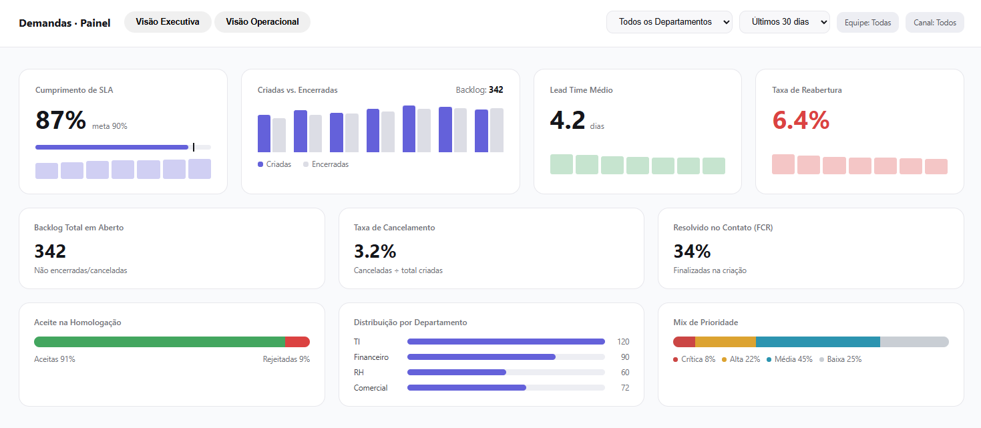Click the orange Alta segment of priority bar
The image size is (981, 428).
[726, 342]
